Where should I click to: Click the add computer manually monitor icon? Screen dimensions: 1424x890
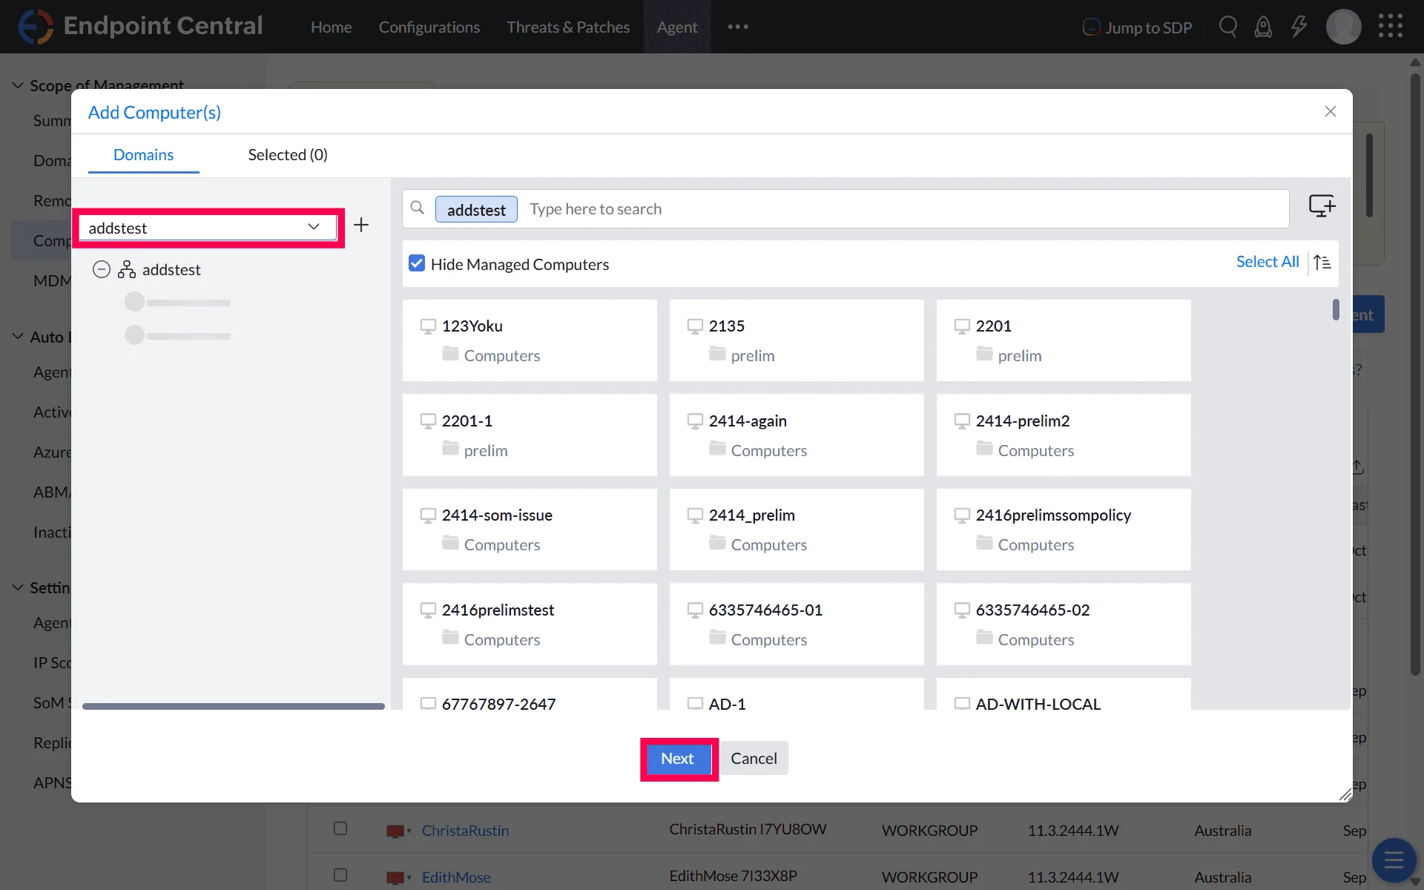coord(1322,205)
